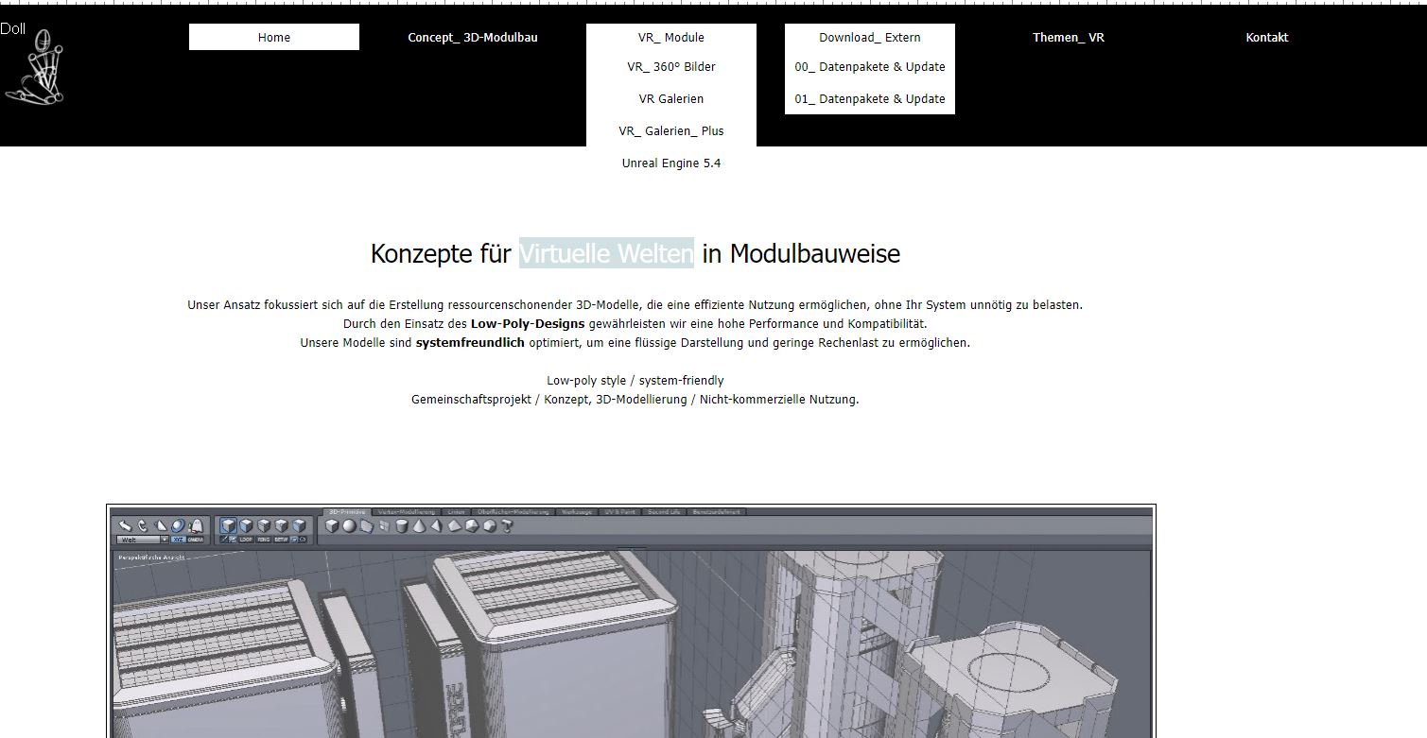Image resolution: width=1427 pixels, height=738 pixels.
Task: Click 'Low-poly style / system-friendly' line
Action: coord(635,380)
